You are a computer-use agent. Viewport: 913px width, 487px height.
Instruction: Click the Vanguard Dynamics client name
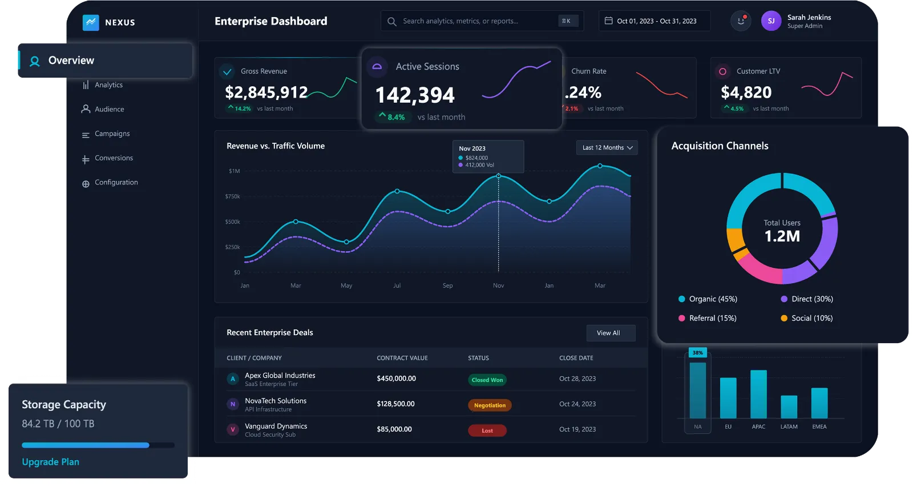[x=276, y=426]
